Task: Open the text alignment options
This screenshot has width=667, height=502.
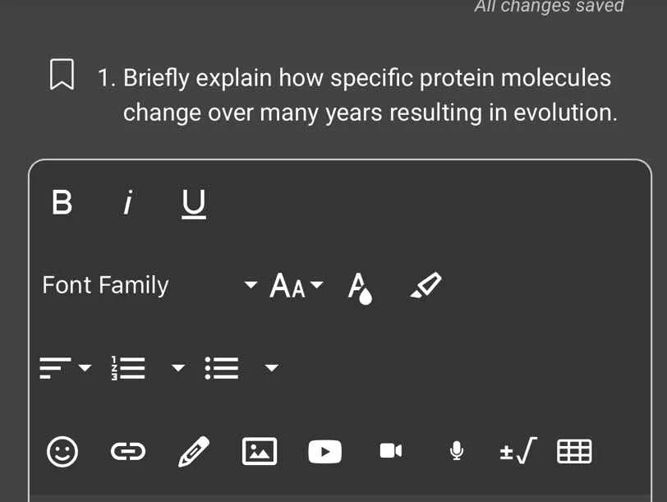Action: click(66, 367)
